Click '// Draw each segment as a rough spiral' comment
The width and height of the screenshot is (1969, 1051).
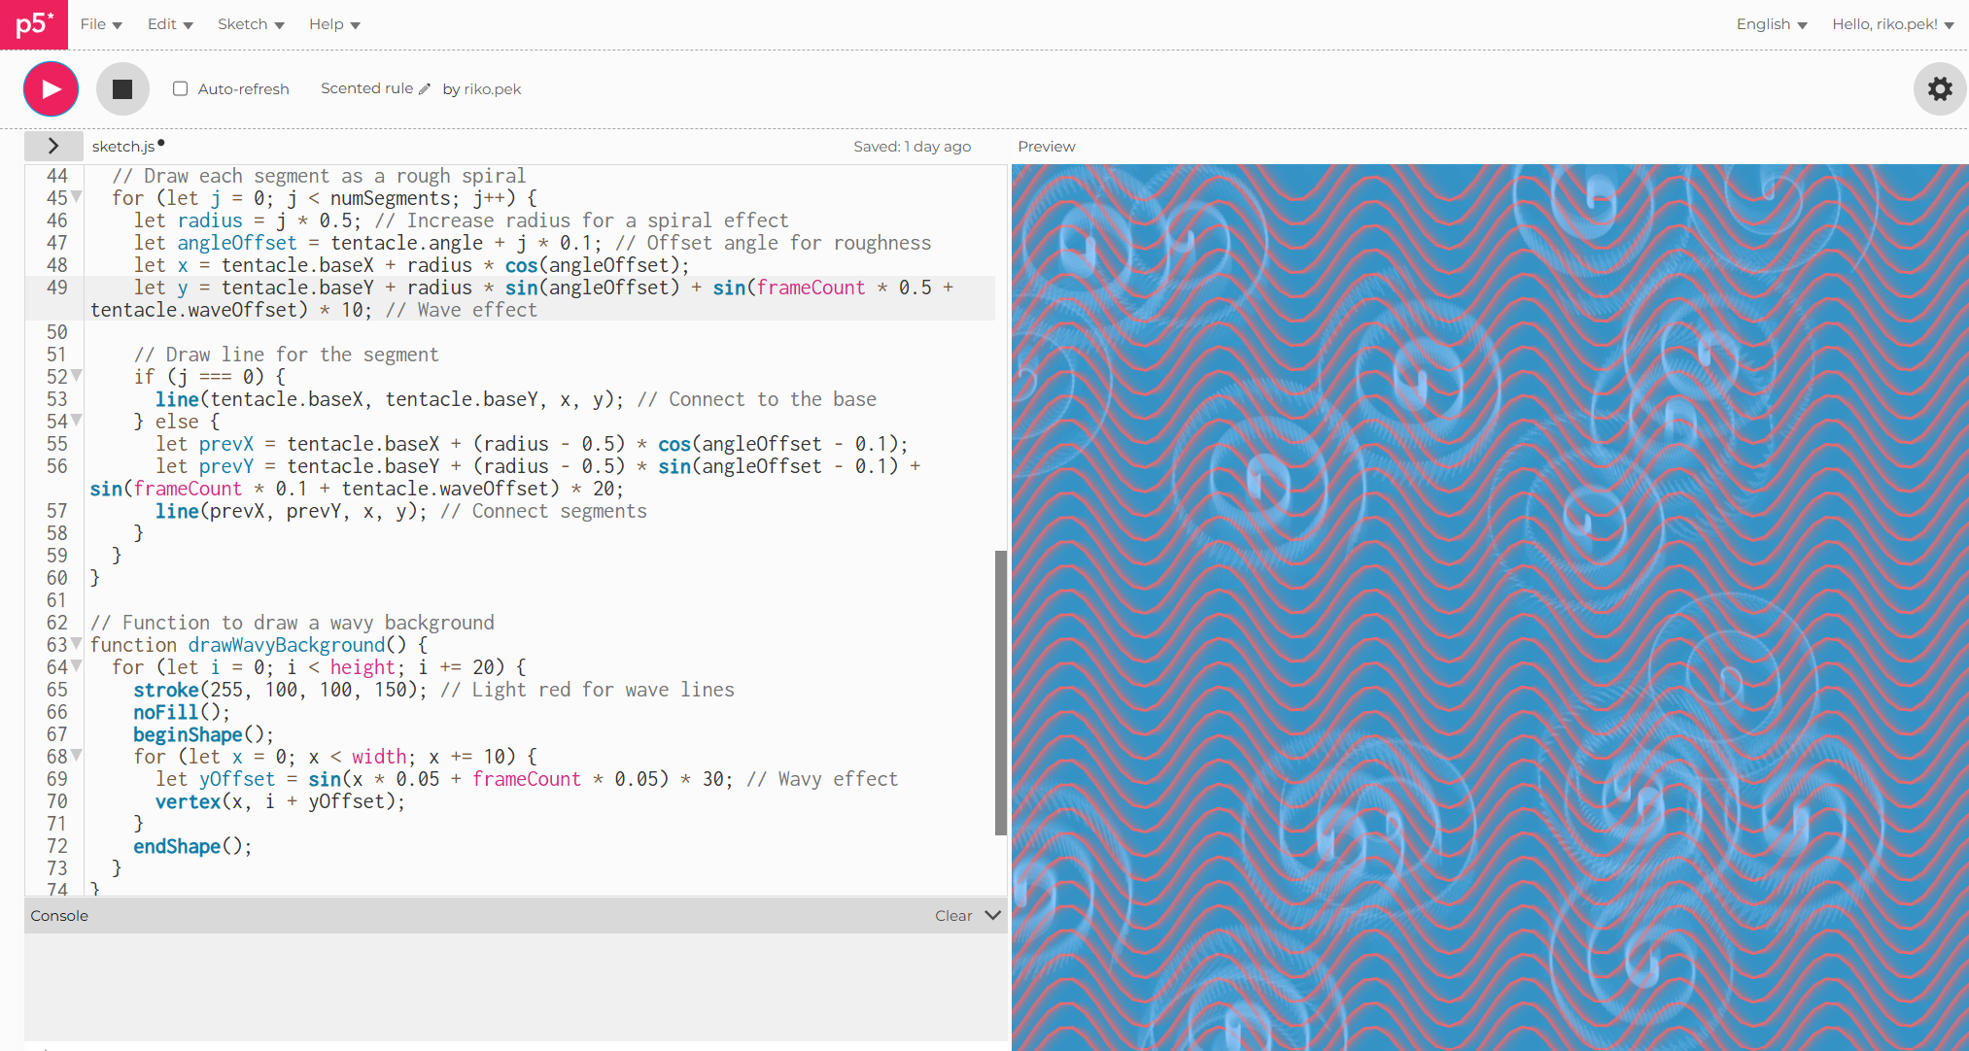[x=319, y=176]
